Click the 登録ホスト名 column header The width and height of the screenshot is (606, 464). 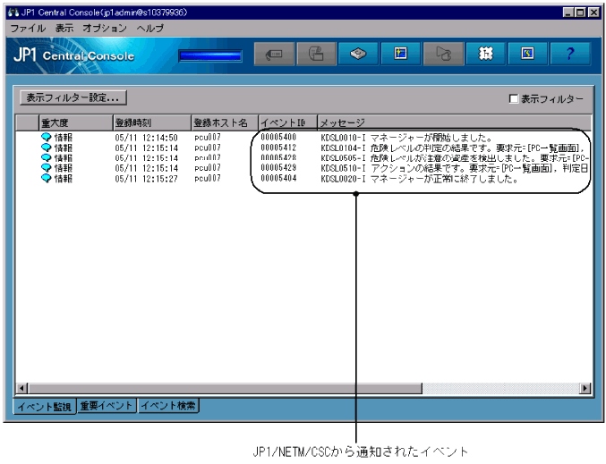[x=225, y=122]
